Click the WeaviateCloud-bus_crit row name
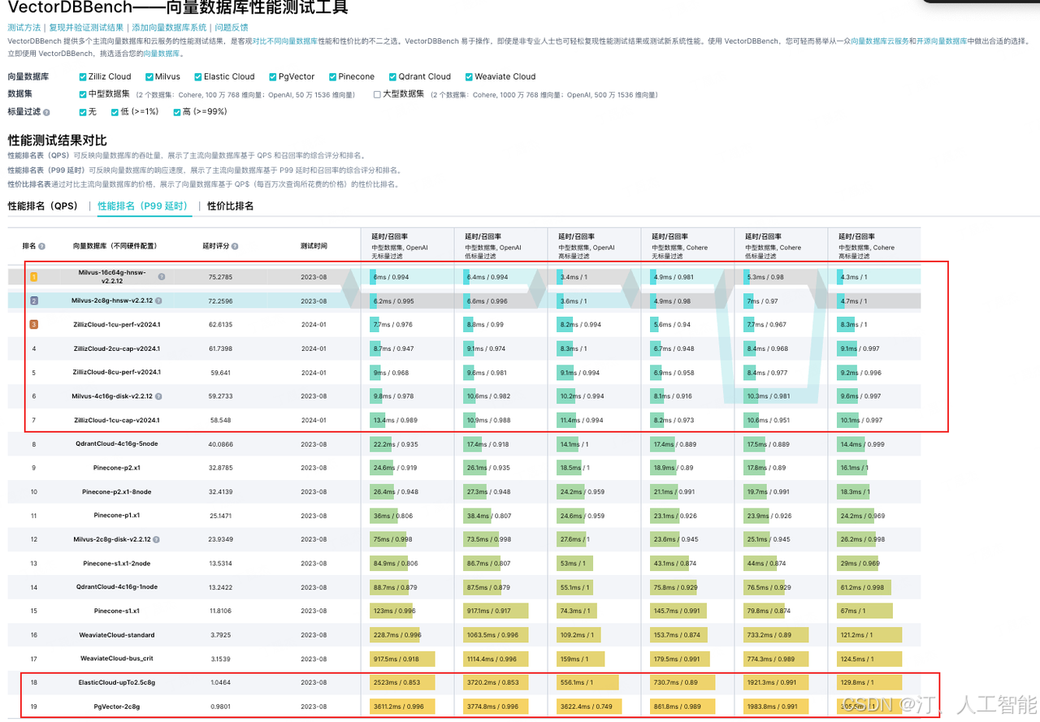This screenshot has height=722, width=1040. 116,659
